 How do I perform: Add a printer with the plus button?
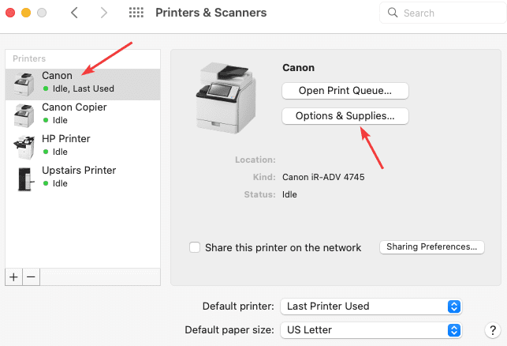point(13,276)
